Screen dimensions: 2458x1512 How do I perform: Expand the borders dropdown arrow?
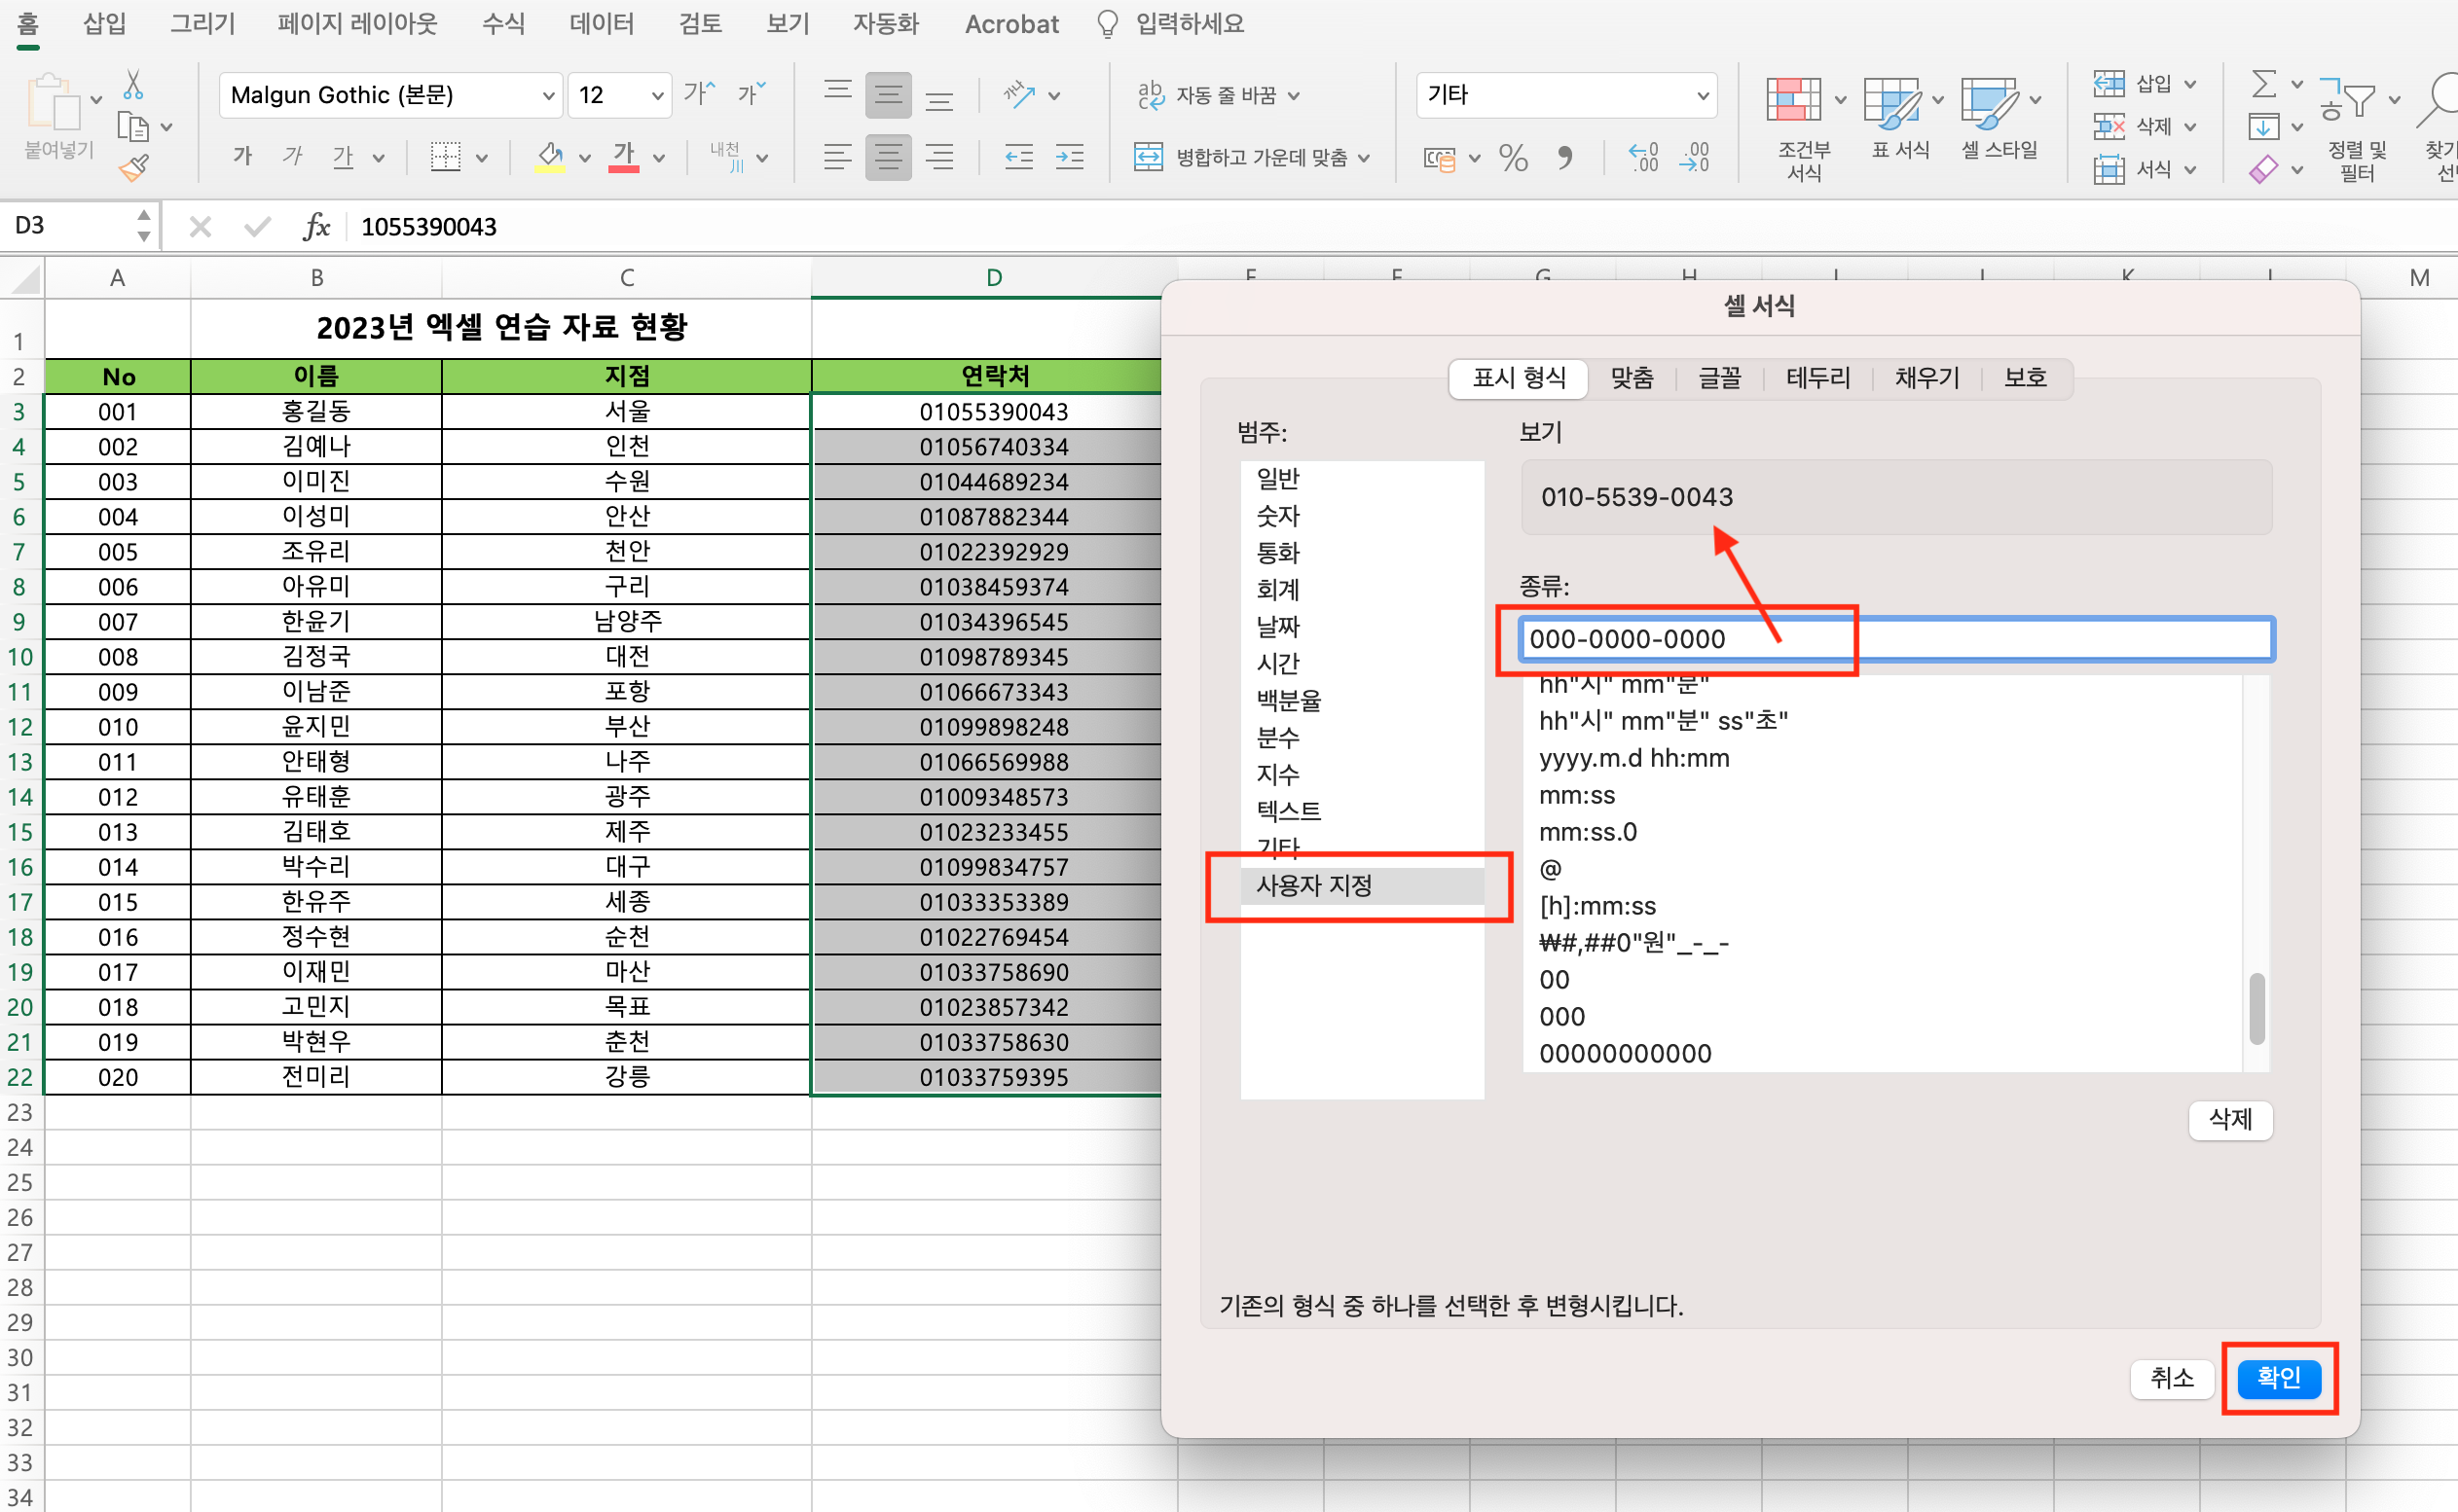click(x=481, y=158)
